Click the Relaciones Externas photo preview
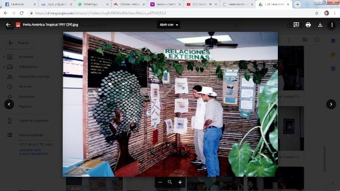The image size is (340, 191). point(170,104)
